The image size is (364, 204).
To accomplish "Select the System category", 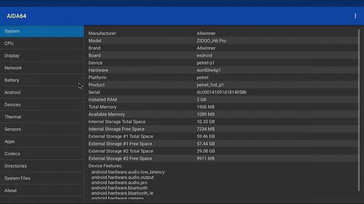I will [41, 31].
